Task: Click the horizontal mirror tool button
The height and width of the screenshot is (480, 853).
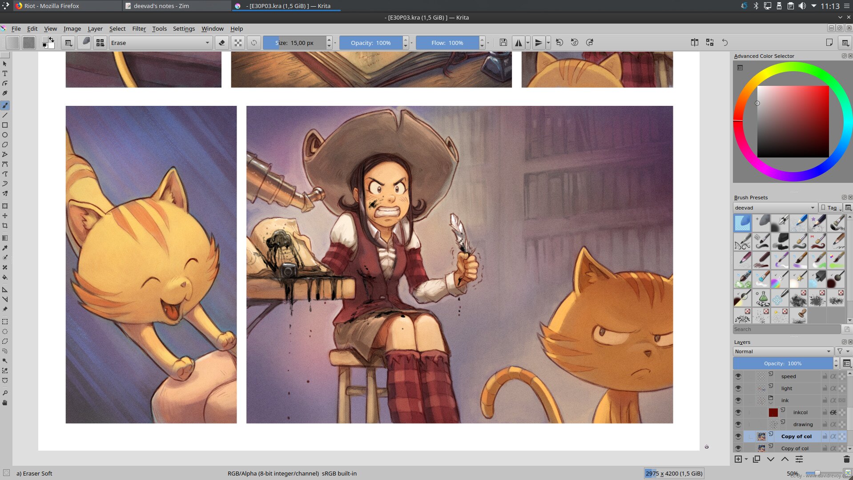Action: [518, 43]
